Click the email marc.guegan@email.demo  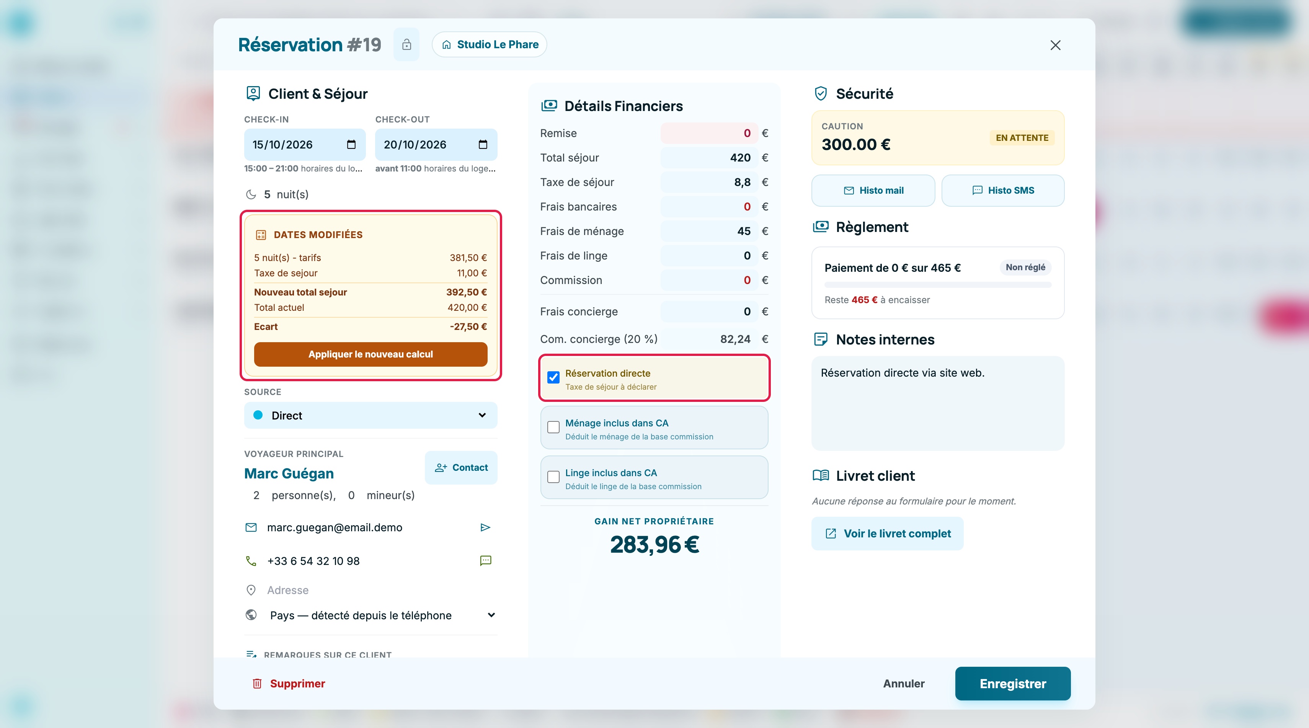point(335,527)
